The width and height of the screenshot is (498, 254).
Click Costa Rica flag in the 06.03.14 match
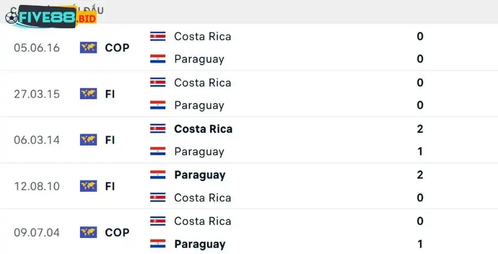[158, 129]
